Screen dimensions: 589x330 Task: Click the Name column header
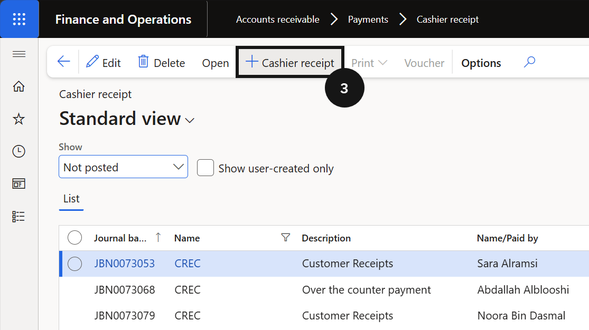(x=186, y=238)
